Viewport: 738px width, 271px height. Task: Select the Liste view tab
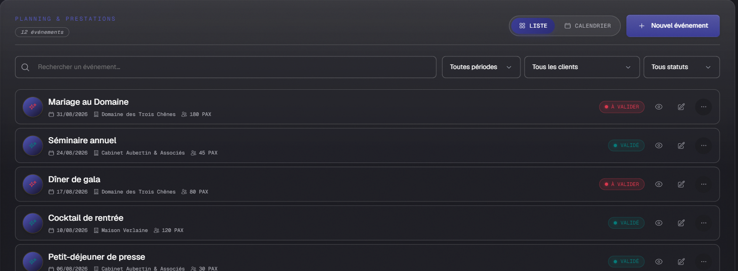pos(533,26)
